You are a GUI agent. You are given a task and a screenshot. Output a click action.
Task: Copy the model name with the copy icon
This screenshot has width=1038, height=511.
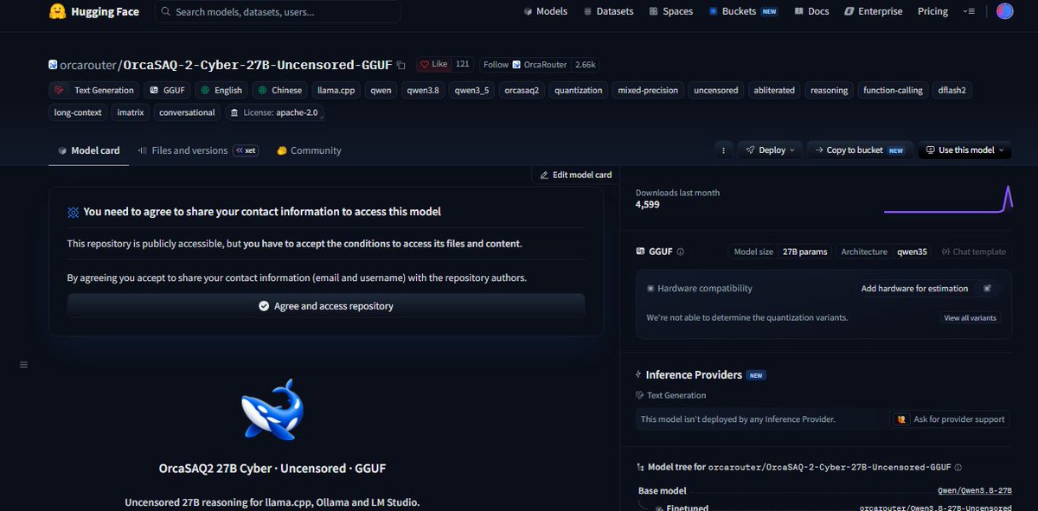(400, 65)
